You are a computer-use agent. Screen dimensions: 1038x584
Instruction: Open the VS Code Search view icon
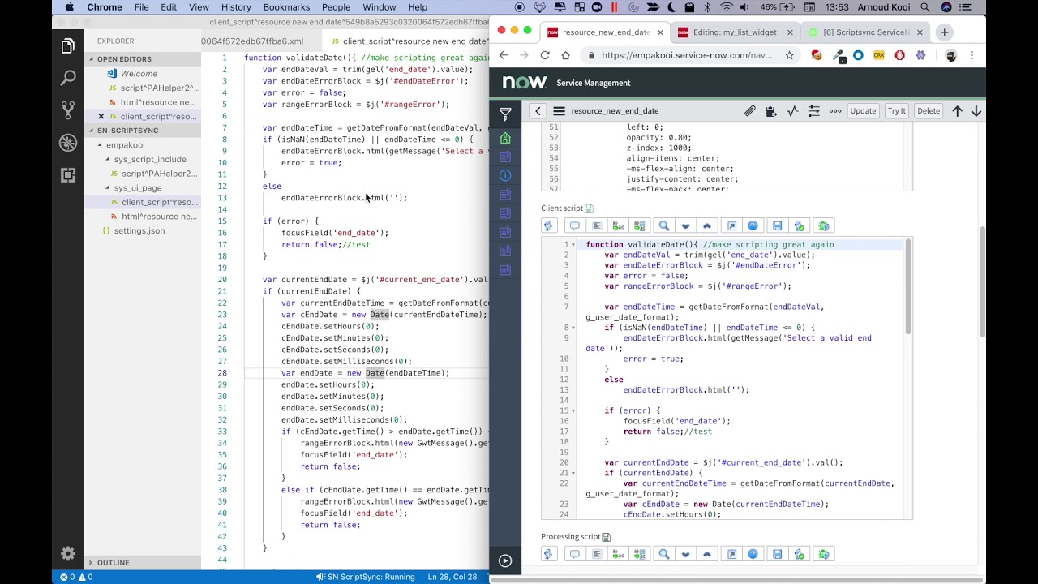point(68,79)
